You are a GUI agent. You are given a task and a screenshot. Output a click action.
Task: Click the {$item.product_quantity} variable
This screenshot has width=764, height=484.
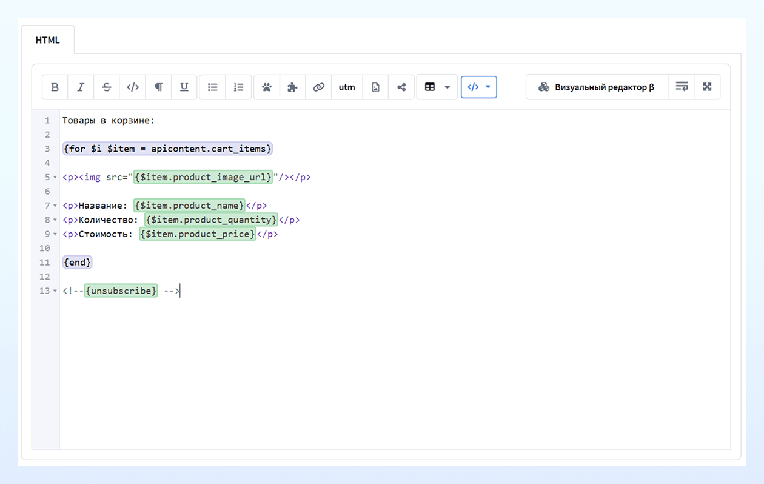(211, 220)
